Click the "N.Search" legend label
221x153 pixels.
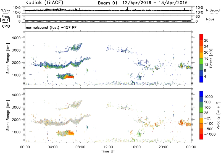[x=213, y=10]
